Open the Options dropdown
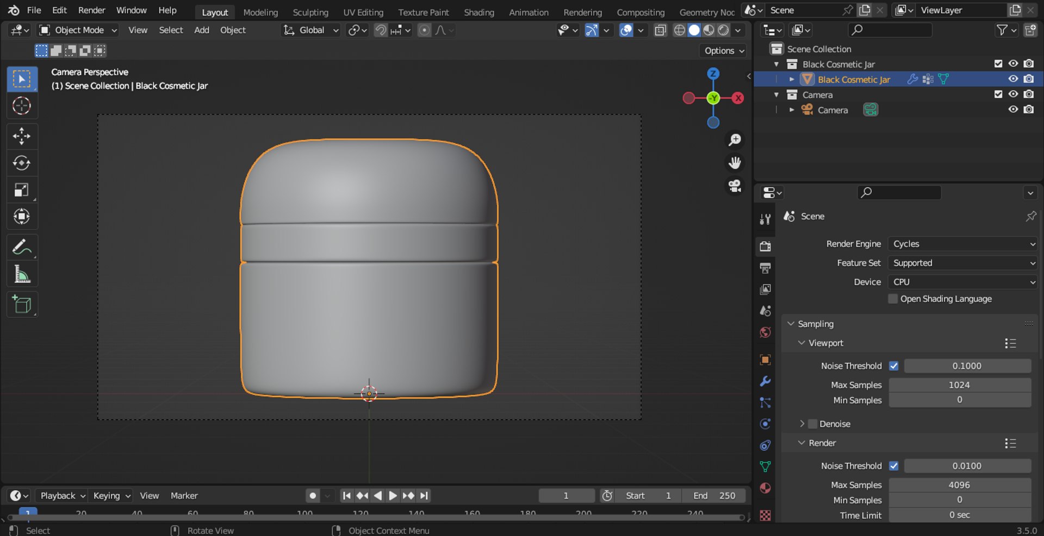This screenshot has width=1044, height=536. click(724, 51)
